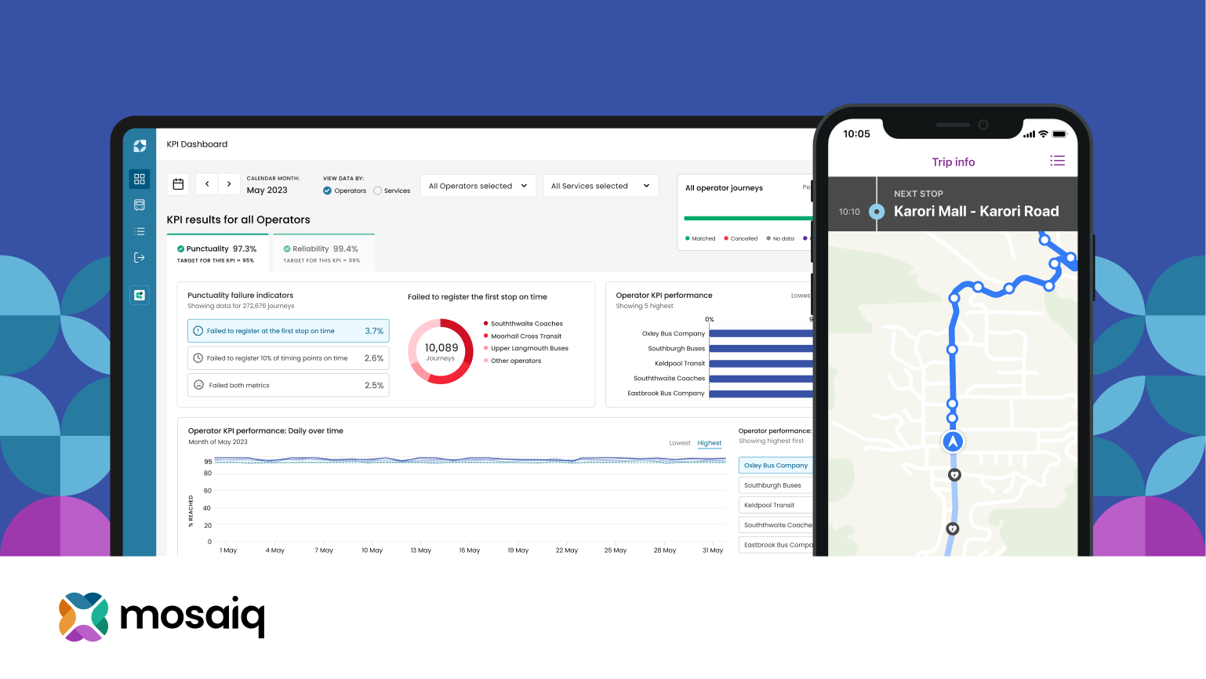Click the left chevron to go to previous month
This screenshot has width=1206, height=679.
tap(206, 183)
